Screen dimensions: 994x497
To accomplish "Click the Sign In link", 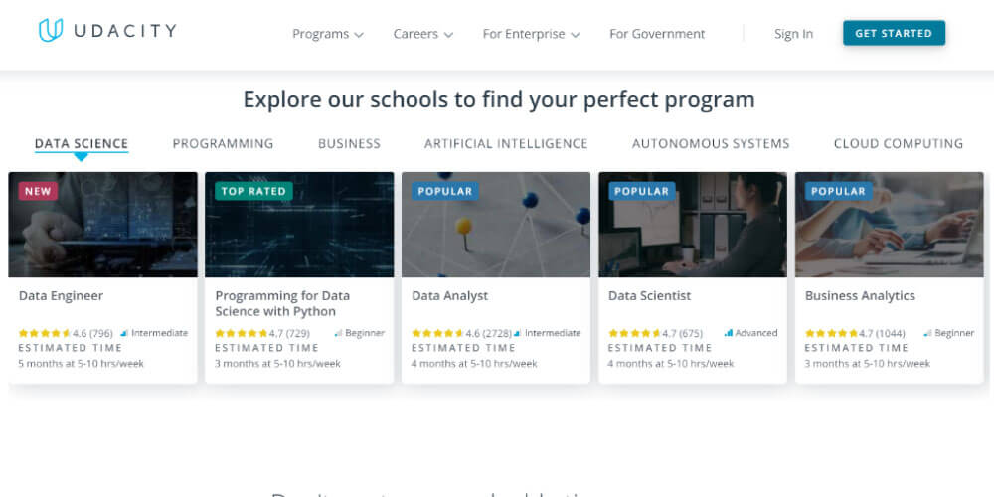I will (793, 34).
